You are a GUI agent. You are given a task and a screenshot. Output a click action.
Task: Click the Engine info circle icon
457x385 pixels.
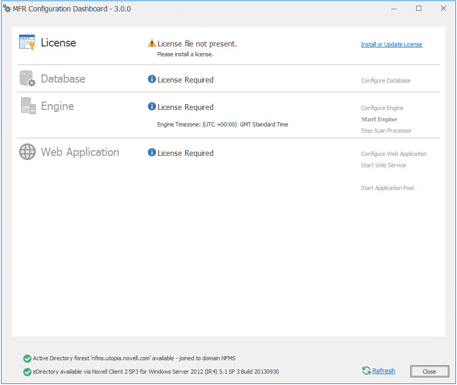pos(152,107)
